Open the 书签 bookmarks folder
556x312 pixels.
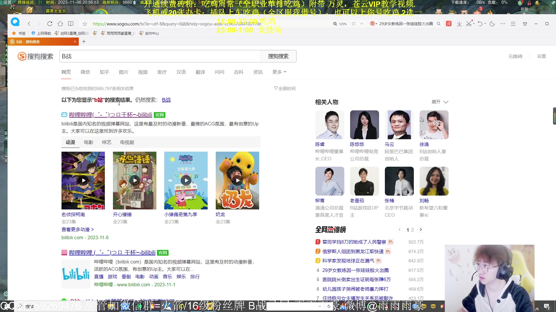click(19, 33)
